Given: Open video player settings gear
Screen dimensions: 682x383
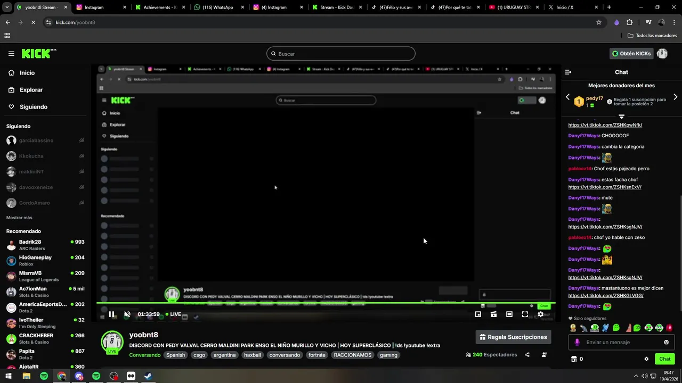Looking at the screenshot, I should (x=540, y=314).
